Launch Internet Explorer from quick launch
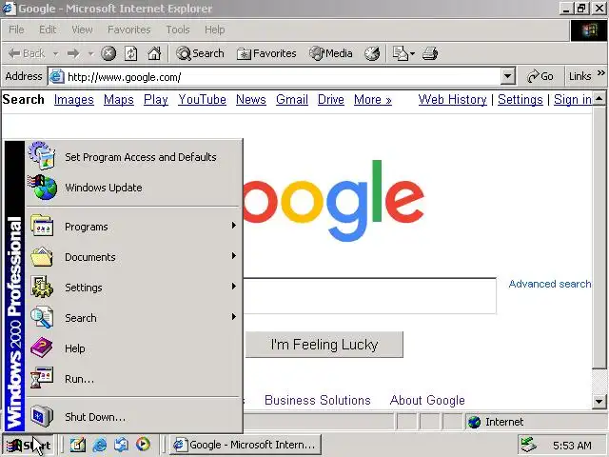Image resolution: width=609 pixels, height=457 pixels. [x=100, y=445]
